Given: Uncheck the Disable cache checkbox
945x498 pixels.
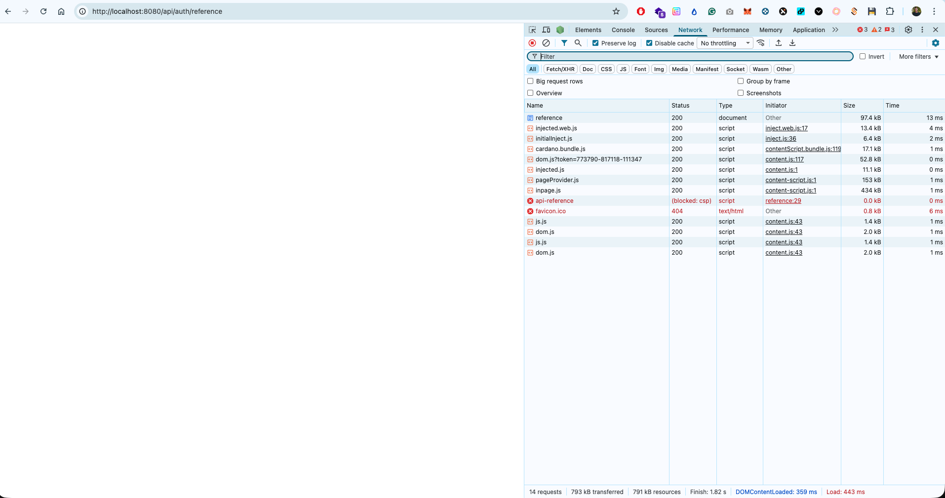Looking at the screenshot, I should pos(649,43).
